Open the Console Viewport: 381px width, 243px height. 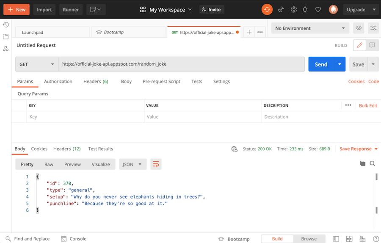(x=74, y=239)
